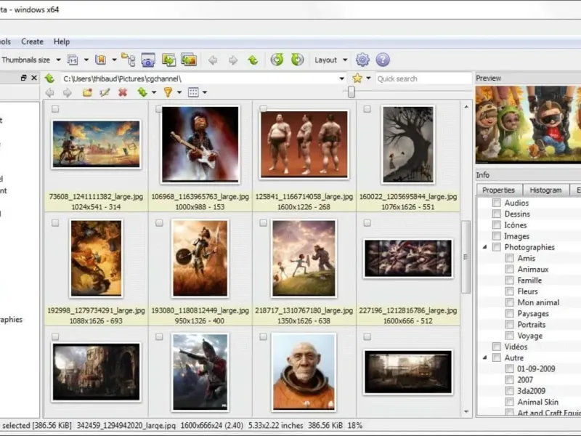Click the red X delete icon

123,92
